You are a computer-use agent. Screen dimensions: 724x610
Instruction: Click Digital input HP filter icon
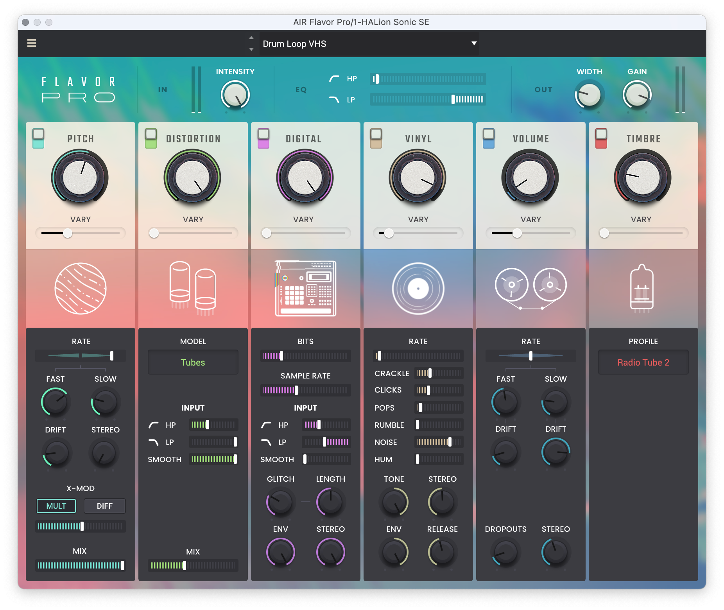(x=266, y=425)
